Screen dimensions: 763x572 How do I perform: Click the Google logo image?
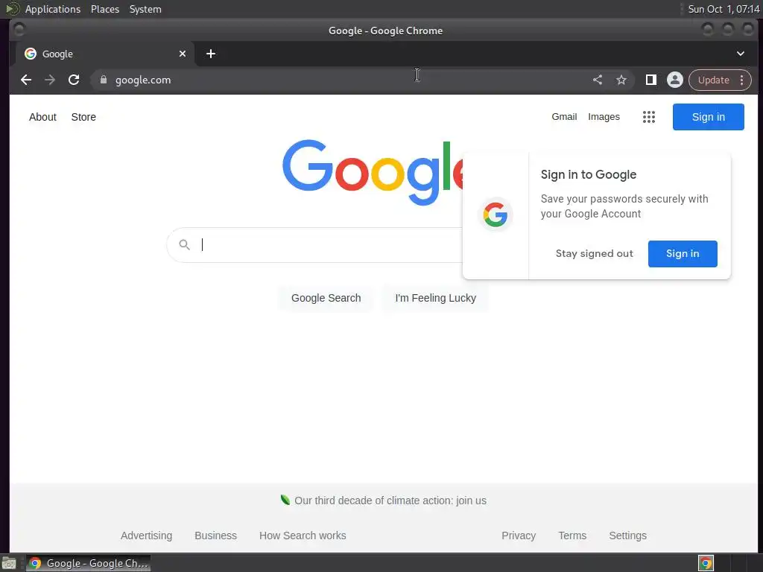pyautogui.click(x=373, y=173)
